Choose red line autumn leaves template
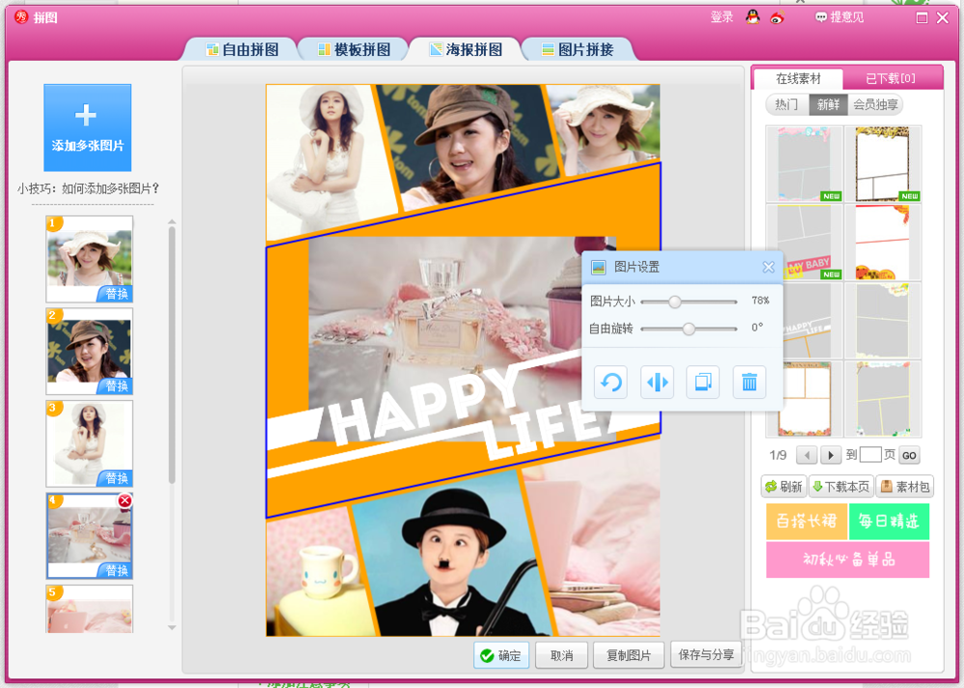 pyautogui.click(x=883, y=243)
